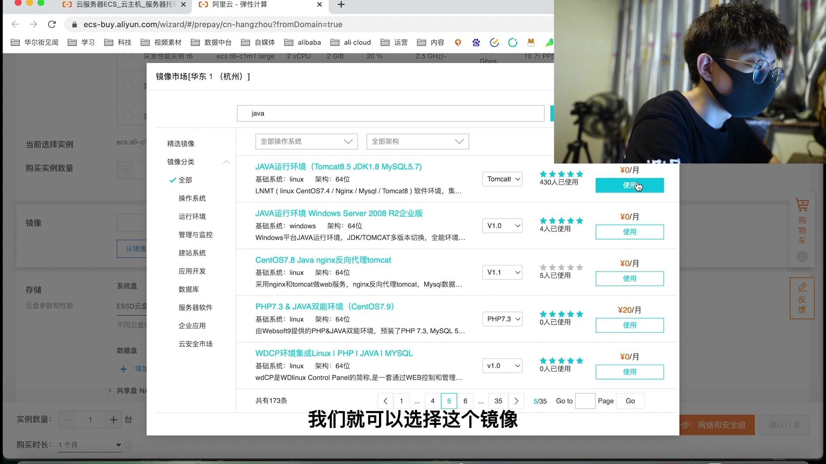
Task: Select the 全部 category
Action: 185,180
